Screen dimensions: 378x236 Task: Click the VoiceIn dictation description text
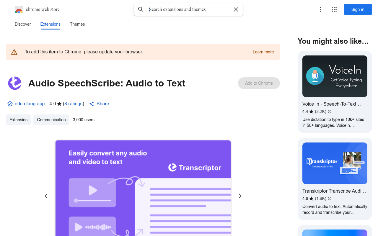(333, 122)
